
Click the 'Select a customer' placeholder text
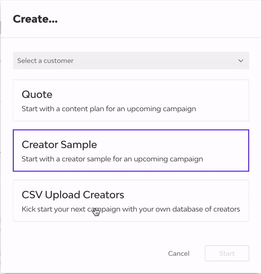click(45, 61)
